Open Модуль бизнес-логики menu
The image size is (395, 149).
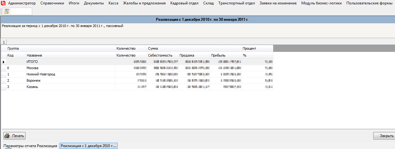321,3
